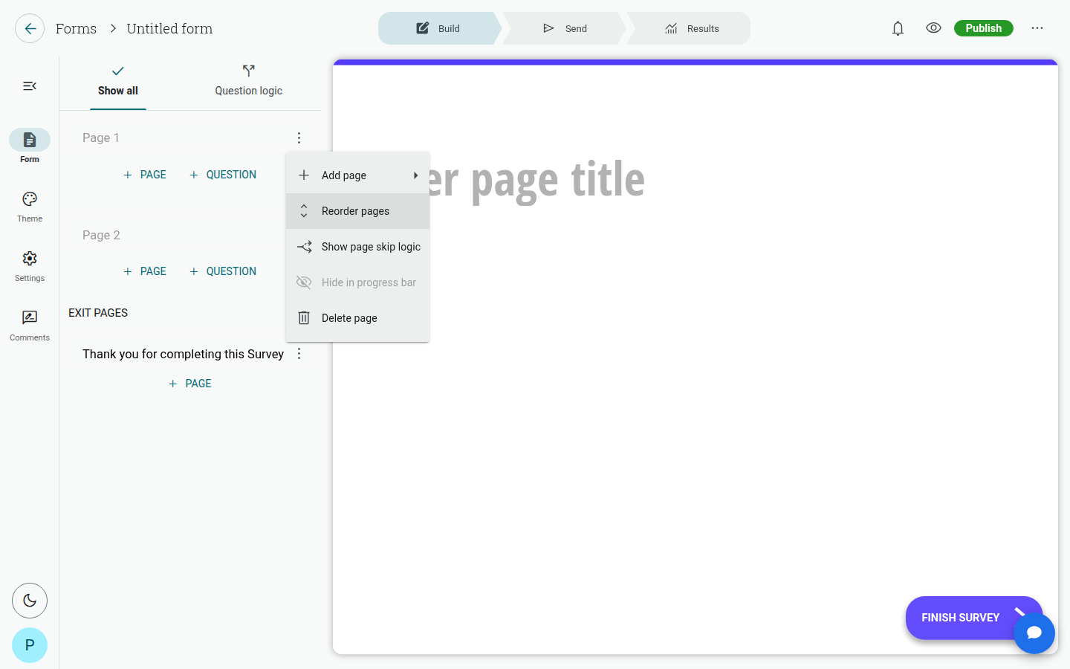The width and height of the screenshot is (1070, 669).
Task: Add an exit page with + PAGE
Action: click(190, 384)
